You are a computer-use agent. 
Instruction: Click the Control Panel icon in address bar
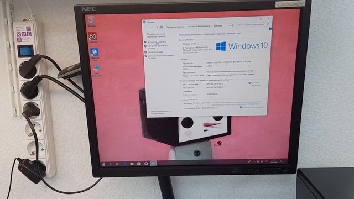[x=161, y=27]
